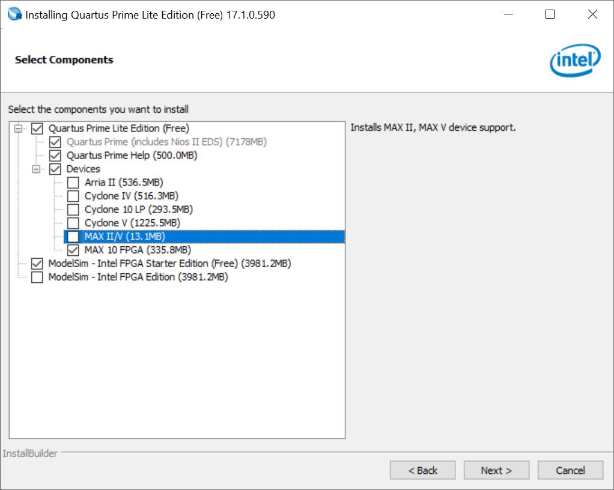Uncheck MAX 10 FPGA (335.8MB)
This screenshot has height=490, width=614.
coord(73,250)
